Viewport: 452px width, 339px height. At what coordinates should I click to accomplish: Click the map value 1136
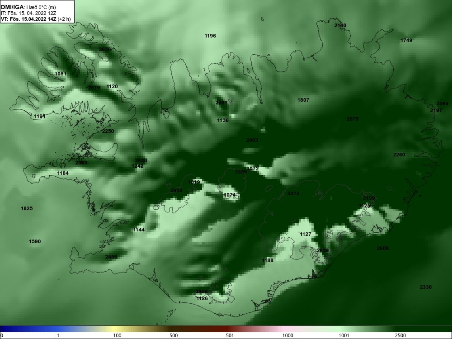(x=223, y=121)
